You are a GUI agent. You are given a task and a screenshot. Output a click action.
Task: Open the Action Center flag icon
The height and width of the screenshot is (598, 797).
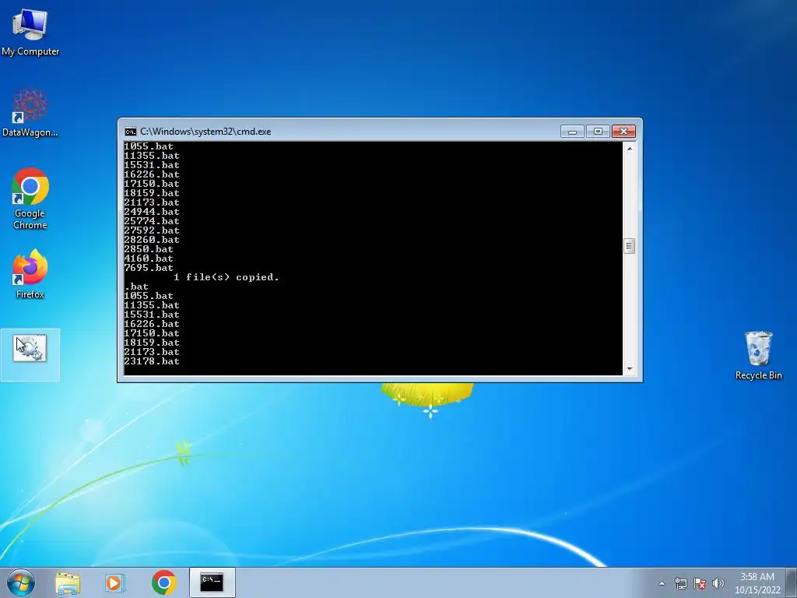click(700, 583)
